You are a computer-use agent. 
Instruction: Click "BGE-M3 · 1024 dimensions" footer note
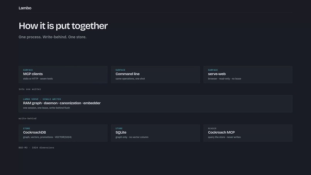click(x=36, y=148)
